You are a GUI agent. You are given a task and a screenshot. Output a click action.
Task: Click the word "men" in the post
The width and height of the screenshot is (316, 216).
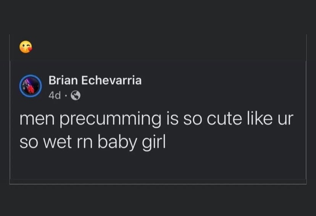(x=37, y=120)
